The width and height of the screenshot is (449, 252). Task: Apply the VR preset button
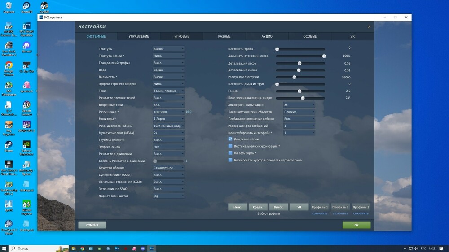(299, 207)
